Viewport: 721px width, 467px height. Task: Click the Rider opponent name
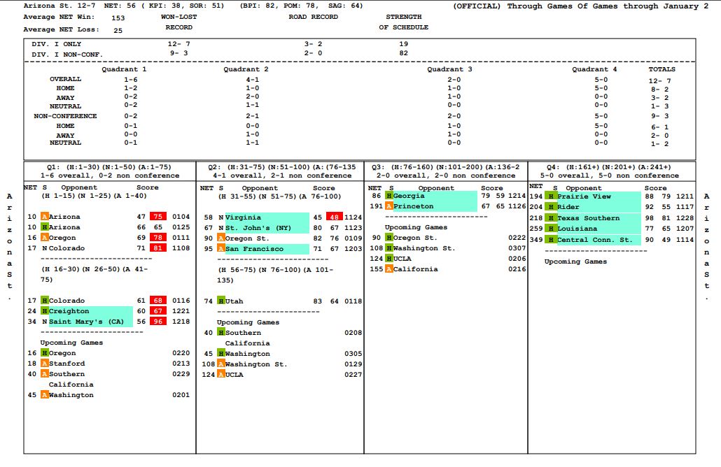569,208
